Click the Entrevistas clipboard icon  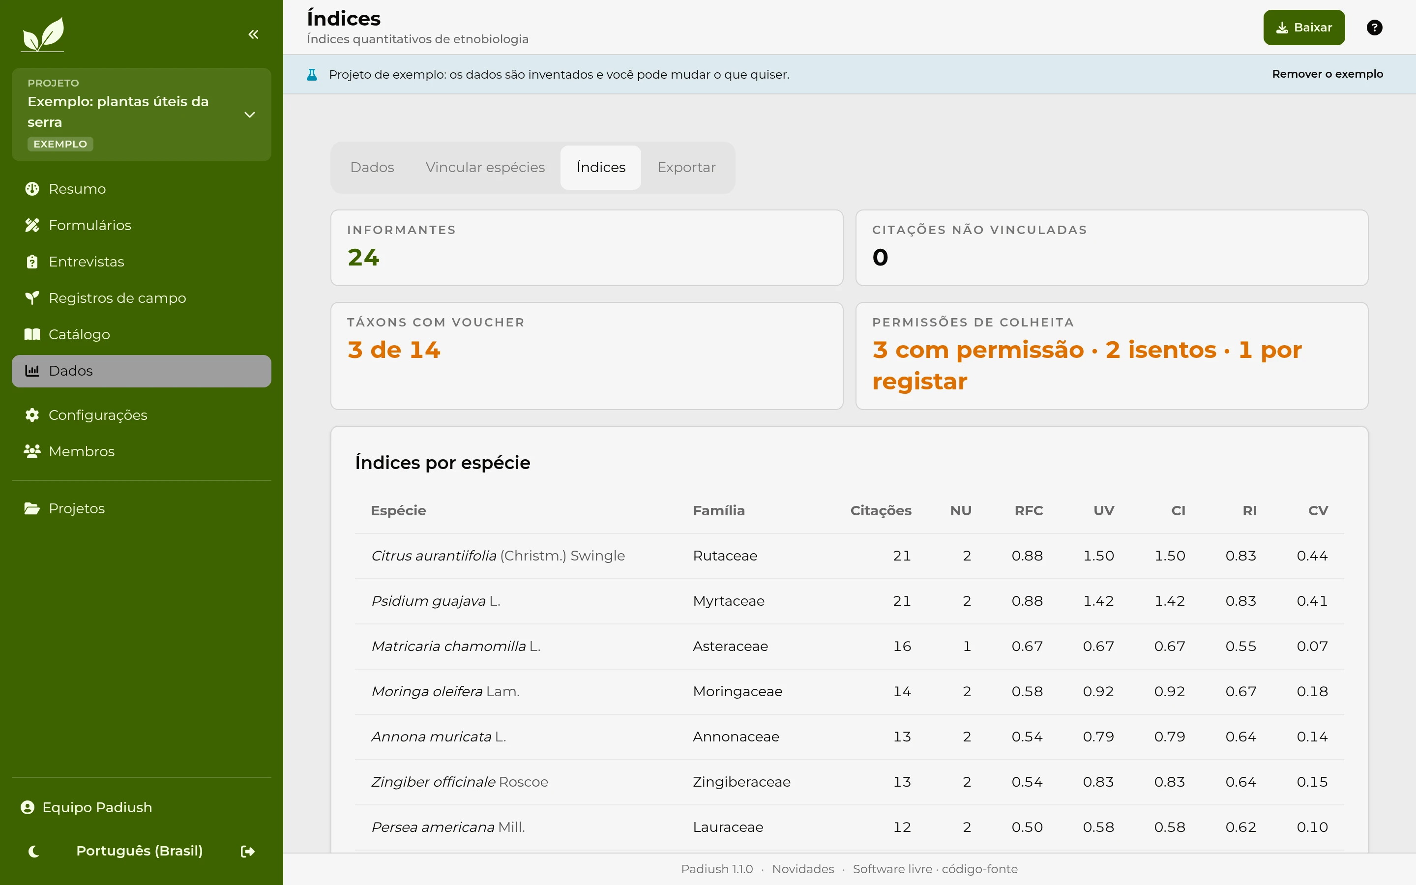[x=32, y=262]
